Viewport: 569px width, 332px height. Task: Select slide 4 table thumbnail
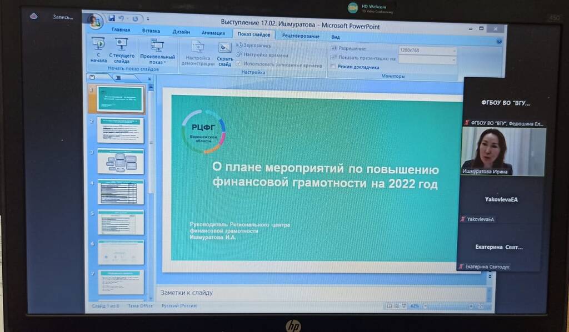coord(121,192)
